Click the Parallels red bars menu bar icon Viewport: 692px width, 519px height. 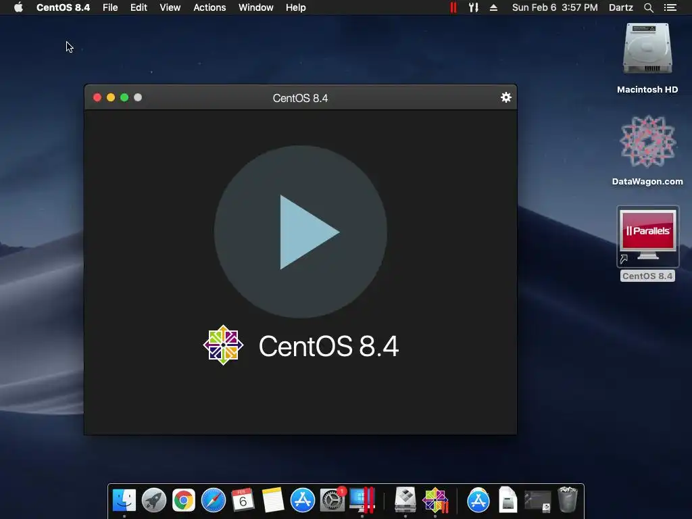coord(453,7)
